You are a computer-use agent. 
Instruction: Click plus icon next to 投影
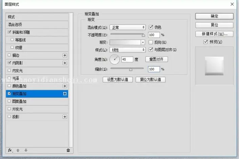click(65, 117)
